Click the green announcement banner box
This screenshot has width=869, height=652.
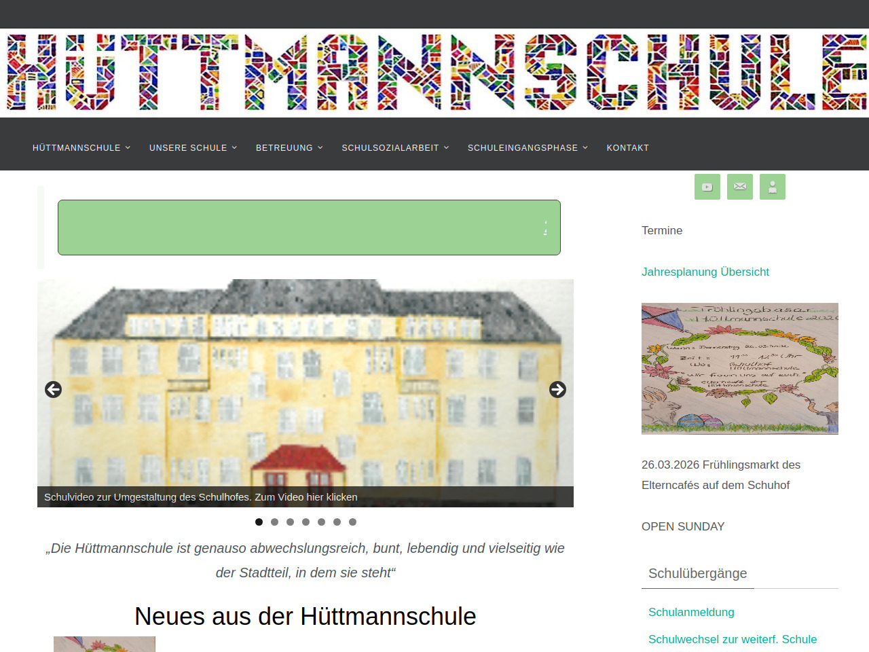[x=309, y=228]
